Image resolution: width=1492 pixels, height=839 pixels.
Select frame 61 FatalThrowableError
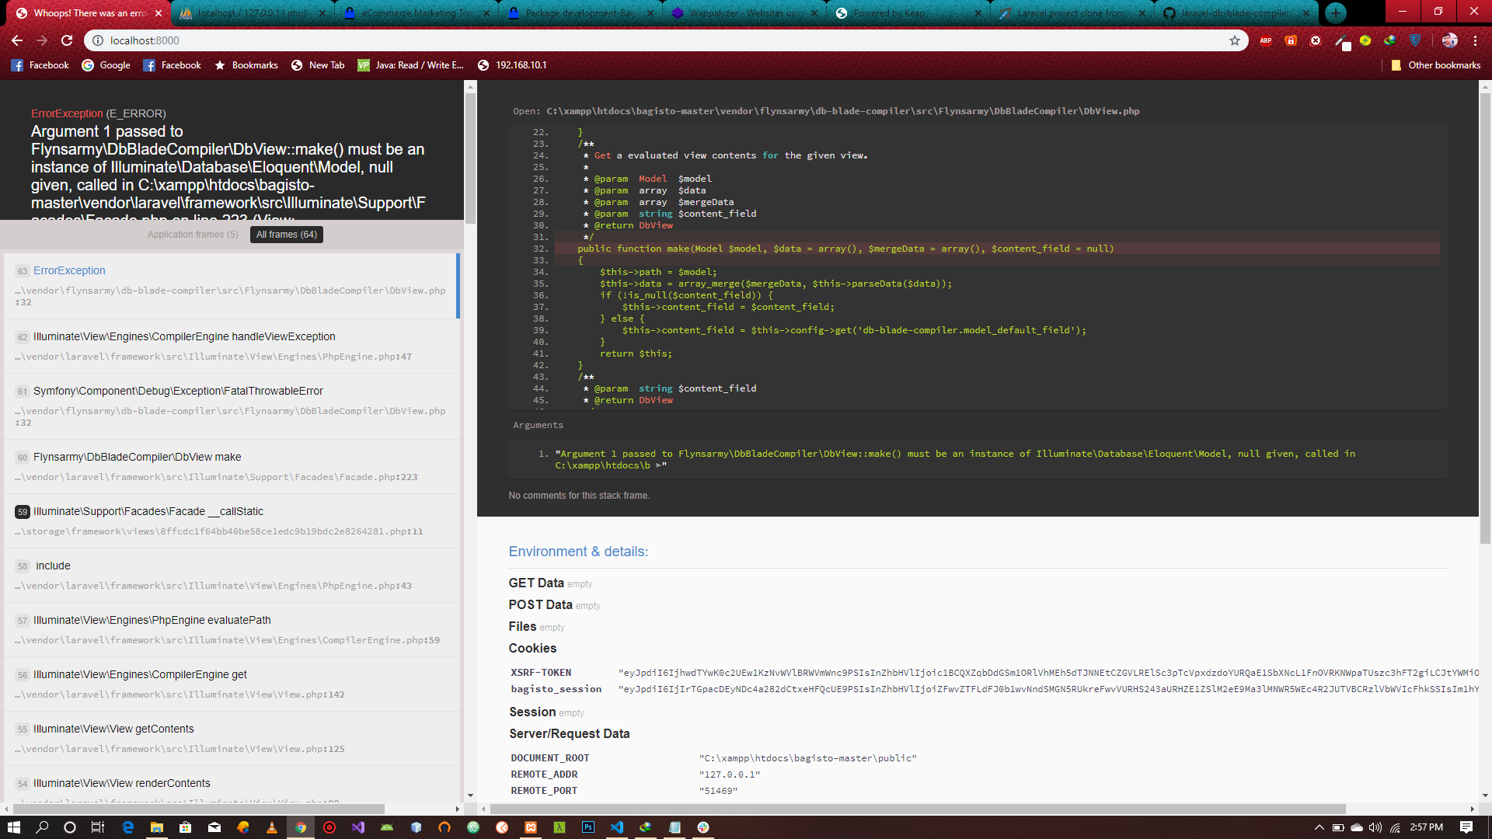point(231,406)
